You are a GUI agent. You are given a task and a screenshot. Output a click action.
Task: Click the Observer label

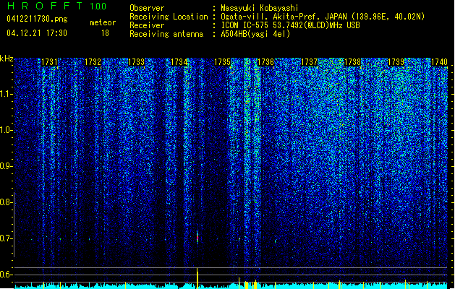[x=147, y=8]
